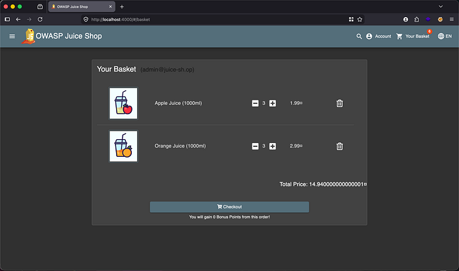Screen dimensions: 459x271
Task: Open the search magnifier icon
Action: pos(359,36)
